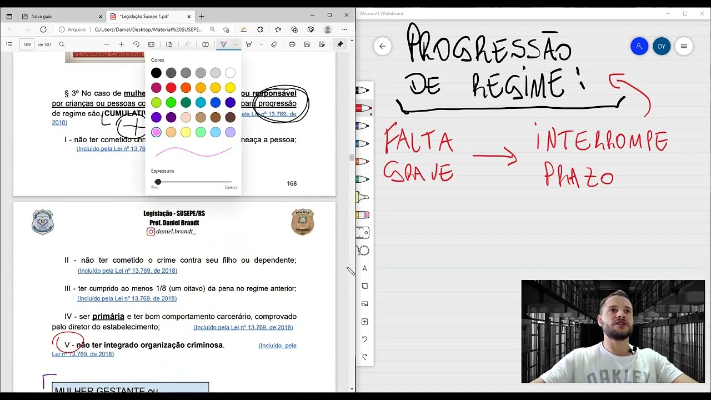
Task: Select the yellow highlighter in Whiteboard
Action: [363, 197]
